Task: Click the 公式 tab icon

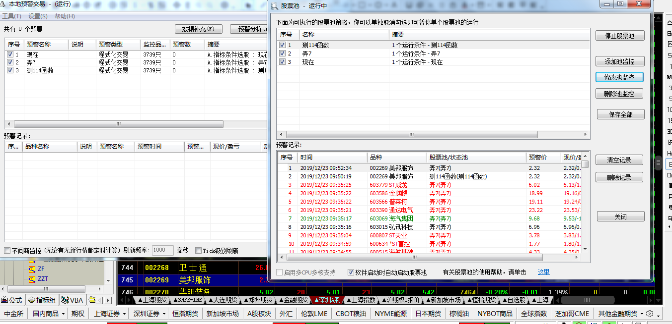Action: [x=5, y=300]
